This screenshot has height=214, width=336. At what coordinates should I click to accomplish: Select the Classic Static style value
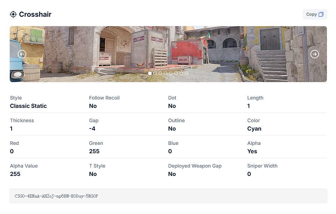28,106
